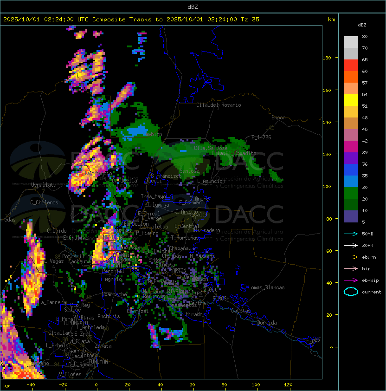This screenshot has height=391, width=386.
Task: Click the 'Tz 35' value in header
Action: 250,20
